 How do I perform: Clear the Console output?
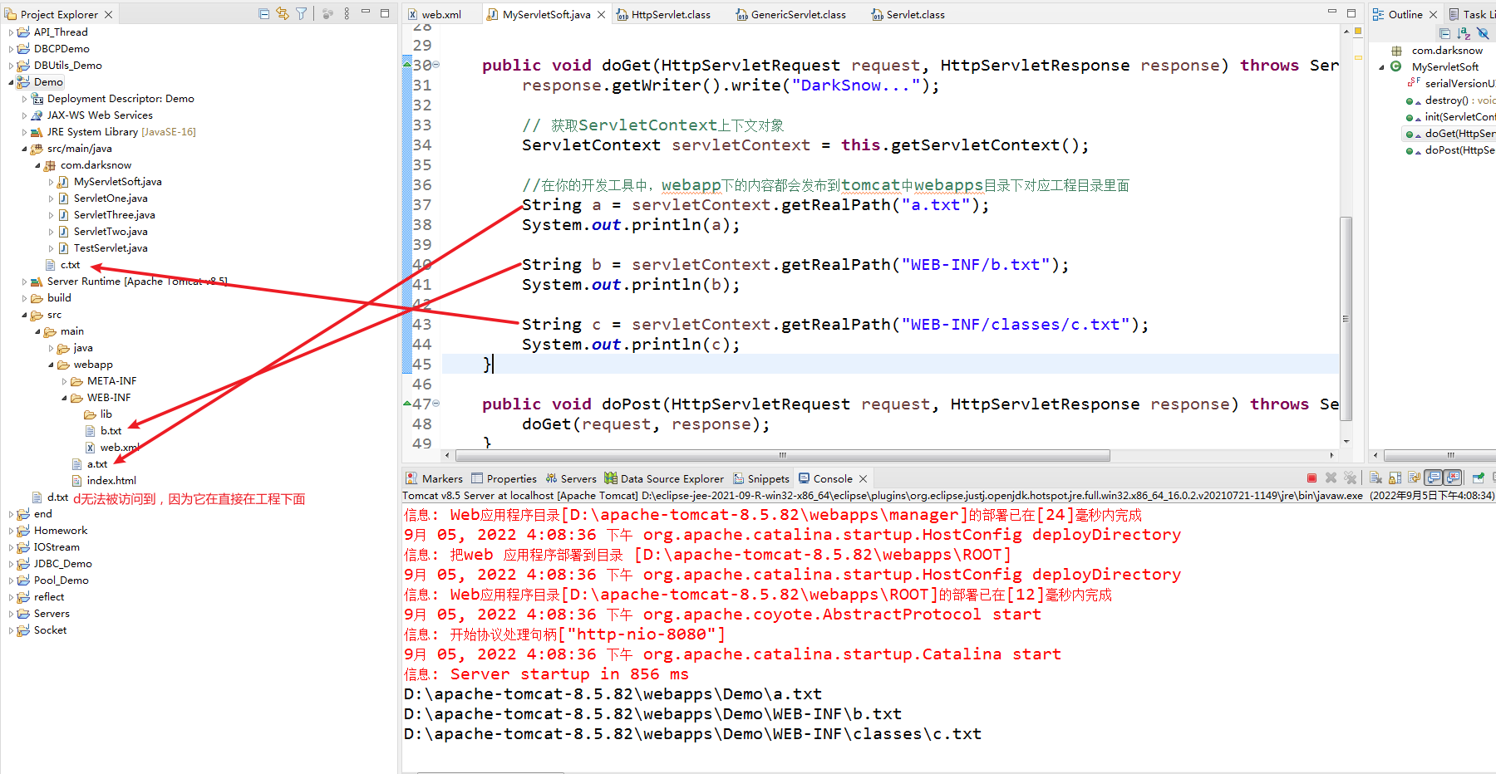click(1375, 478)
